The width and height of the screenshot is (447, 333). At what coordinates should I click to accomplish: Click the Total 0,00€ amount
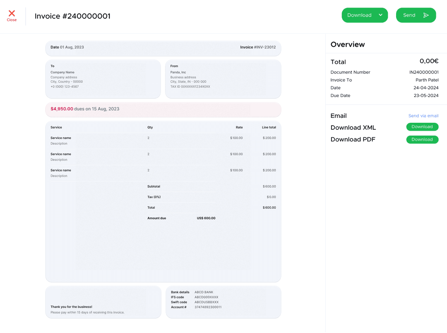[x=429, y=61]
